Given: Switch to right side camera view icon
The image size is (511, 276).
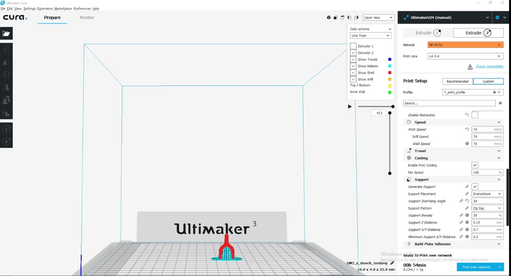Looking at the screenshot, I should pyautogui.click(x=356, y=18).
